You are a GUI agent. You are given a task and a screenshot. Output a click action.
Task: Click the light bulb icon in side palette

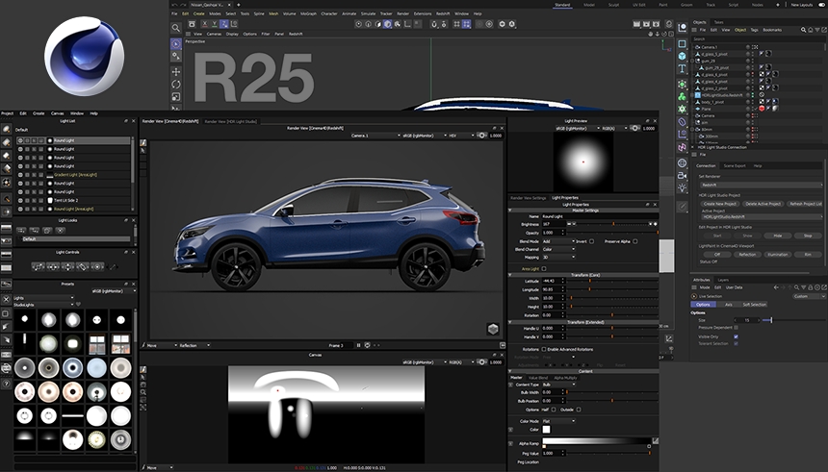pyautogui.click(x=683, y=187)
